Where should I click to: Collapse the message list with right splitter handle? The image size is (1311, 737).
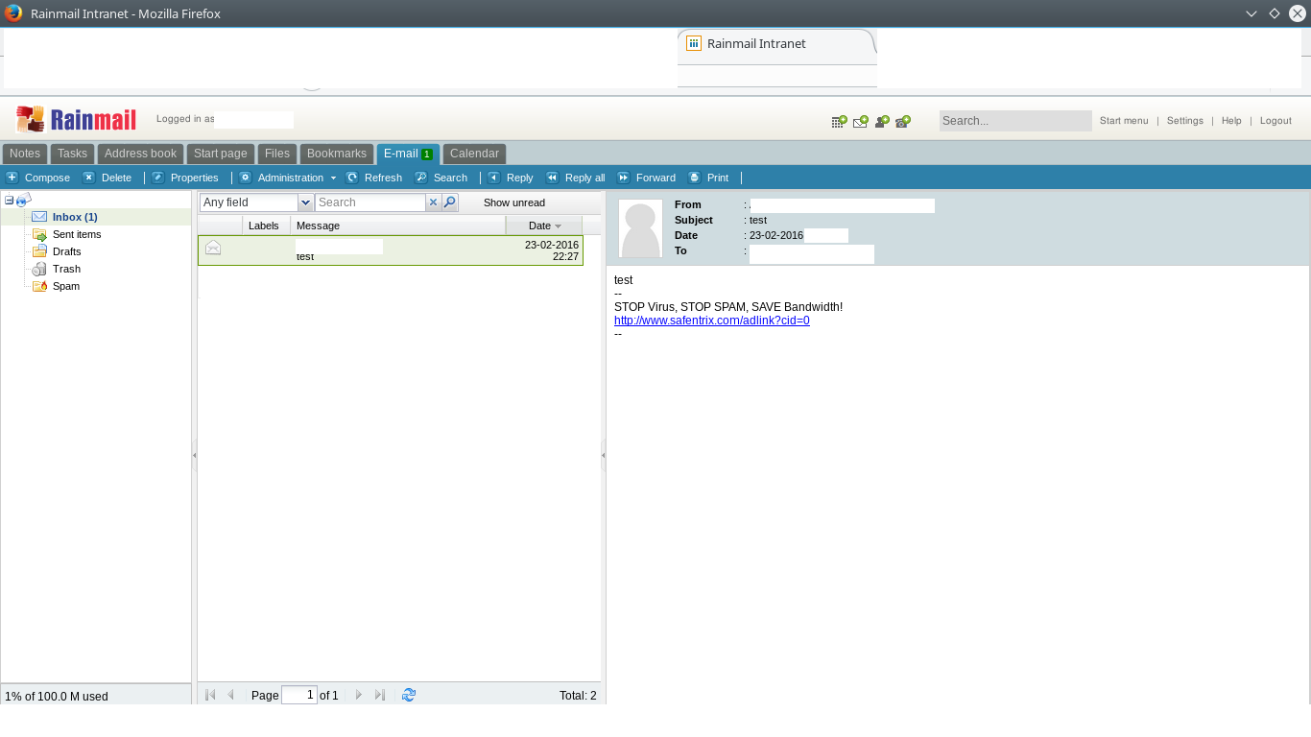coord(604,455)
